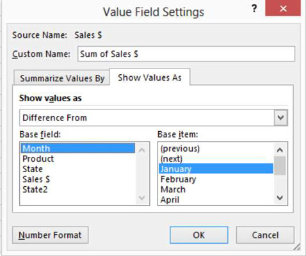Select (next) as base item
The width and height of the screenshot is (306, 256).
(x=216, y=159)
